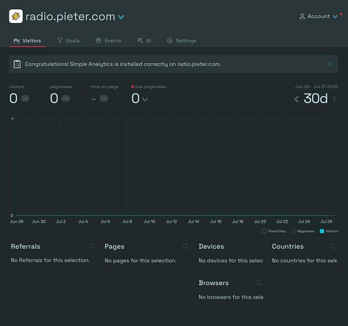
Task: Open the AI tab
Action: pyautogui.click(x=144, y=41)
